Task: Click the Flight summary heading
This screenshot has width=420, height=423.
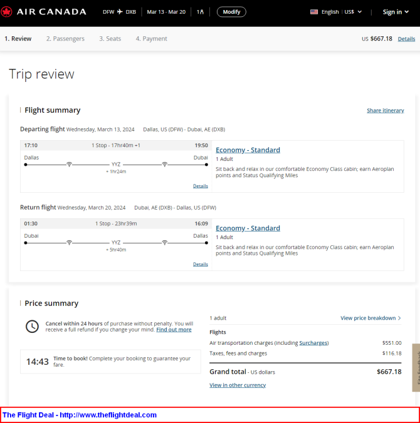Action: (53, 110)
